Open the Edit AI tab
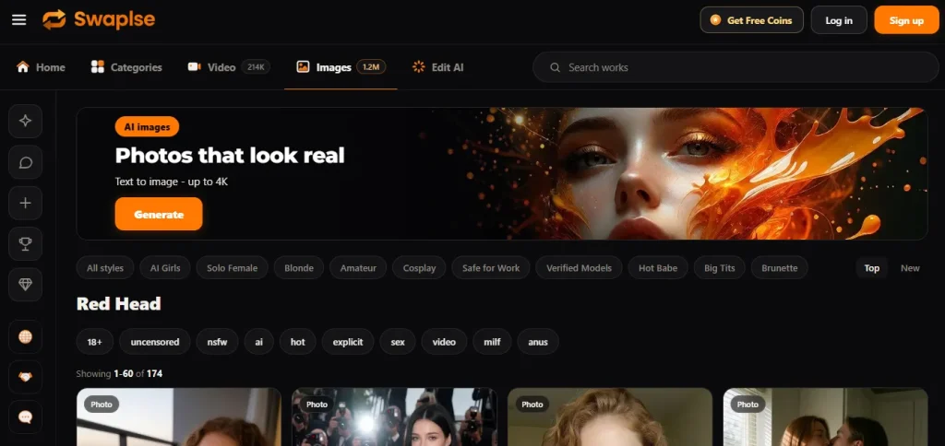Viewport: 945px width, 446px height. [x=437, y=67]
